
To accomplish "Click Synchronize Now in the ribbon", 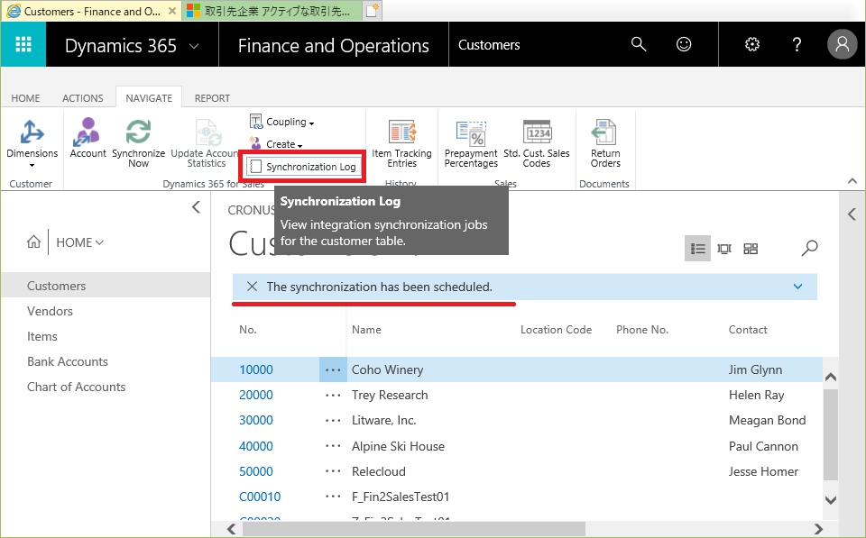I will click(138, 143).
